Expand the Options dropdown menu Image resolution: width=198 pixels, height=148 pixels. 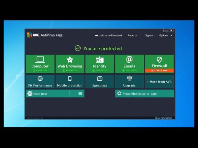pyautogui.click(x=165, y=36)
